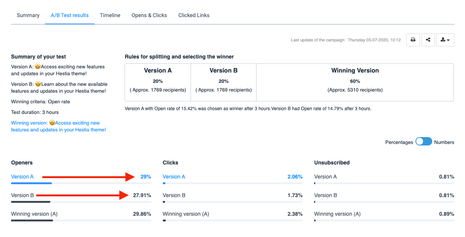The image size is (465, 237).
Task: Switch to the Summary tab
Action: coord(28,16)
